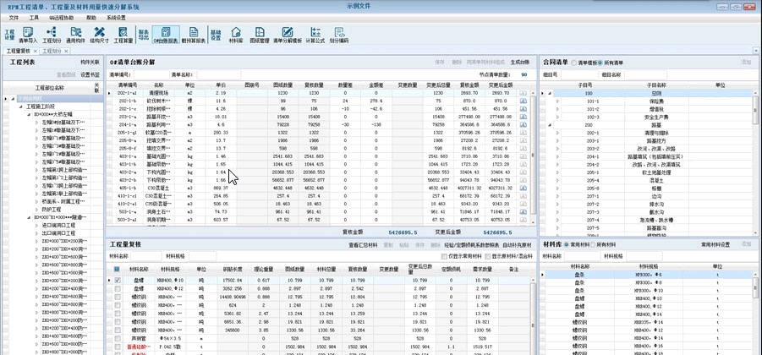Uncheck the first 盘螺 HRB400 Φ10 row

[x=117, y=281]
